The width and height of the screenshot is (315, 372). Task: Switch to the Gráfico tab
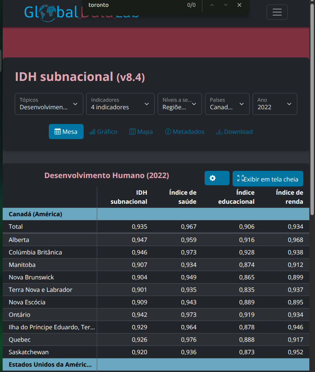pos(103,132)
